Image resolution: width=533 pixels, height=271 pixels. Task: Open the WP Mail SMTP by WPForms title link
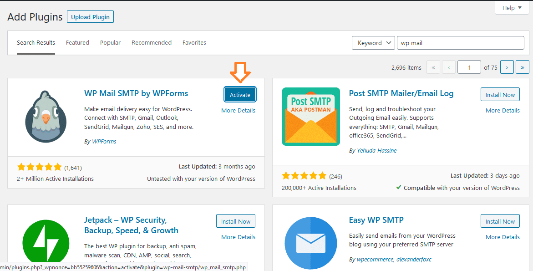coord(136,93)
